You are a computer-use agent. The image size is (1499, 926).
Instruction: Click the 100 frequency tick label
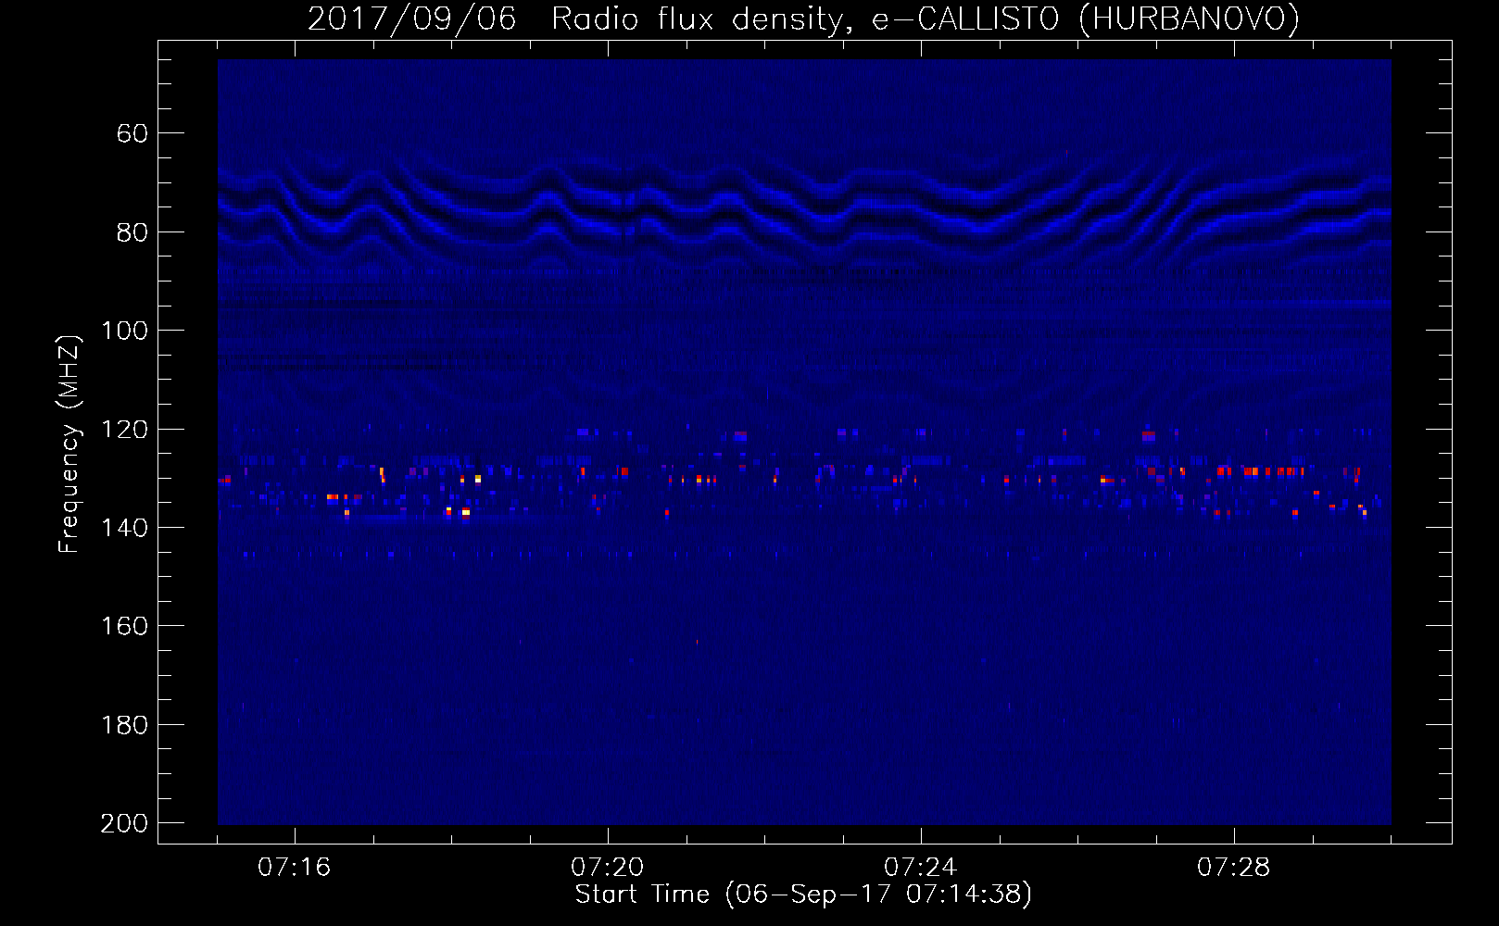click(x=124, y=332)
